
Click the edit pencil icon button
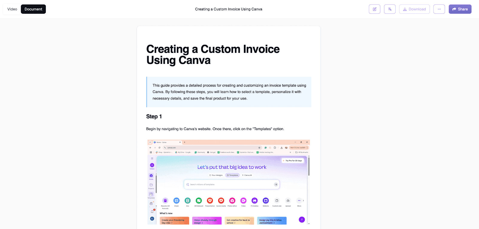coord(375,9)
